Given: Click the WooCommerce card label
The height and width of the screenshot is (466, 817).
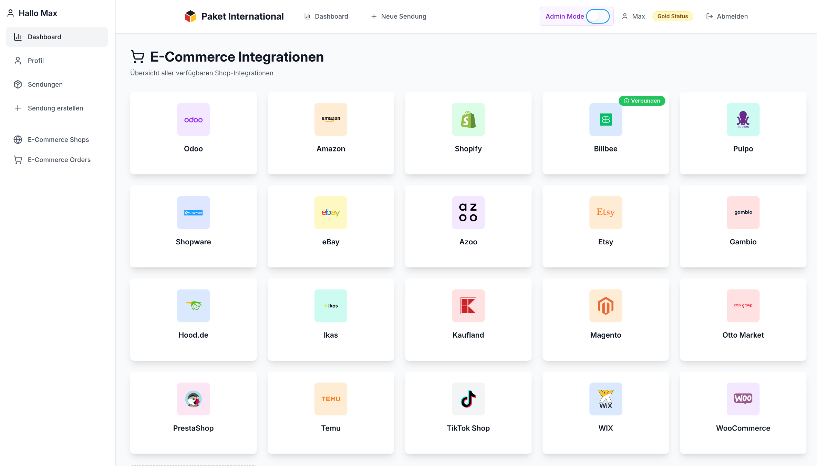Looking at the screenshot, I should [743, 428].
